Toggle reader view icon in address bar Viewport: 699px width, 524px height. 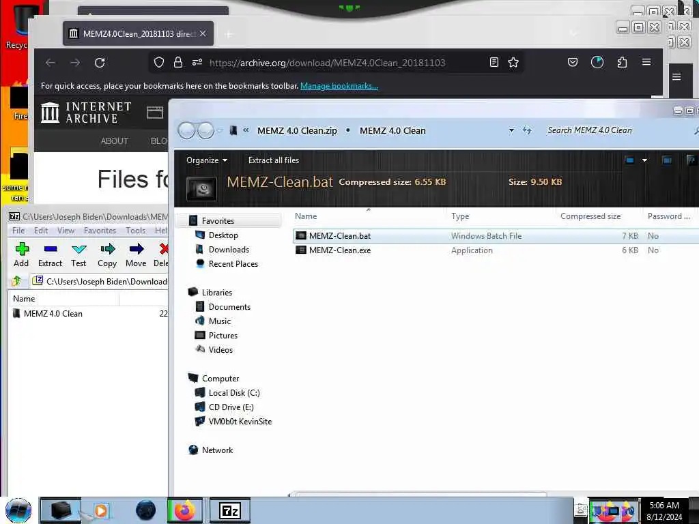[494, 62]
